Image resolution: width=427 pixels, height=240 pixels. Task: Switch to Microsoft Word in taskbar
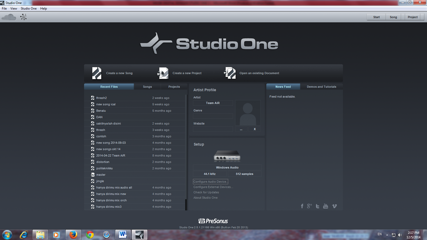(123, 235)
